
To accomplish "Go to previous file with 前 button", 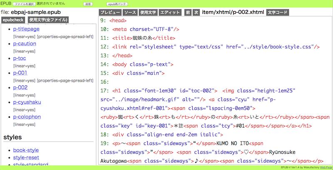I will (x=188, y=12).
